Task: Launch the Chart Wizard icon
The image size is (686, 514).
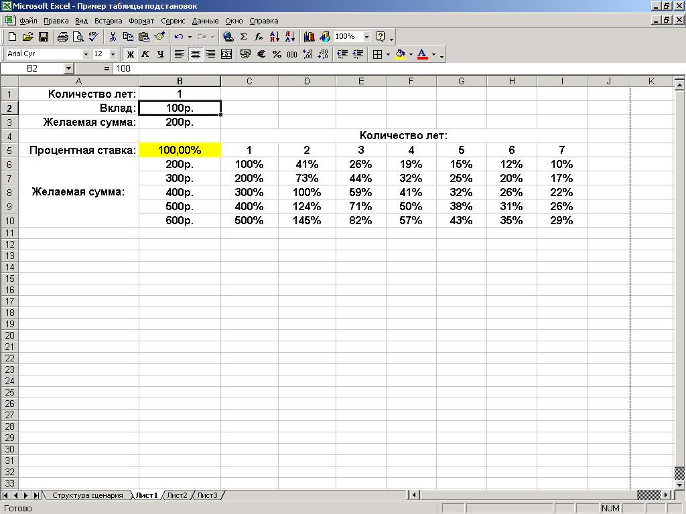Action: [x=310, y=37]
